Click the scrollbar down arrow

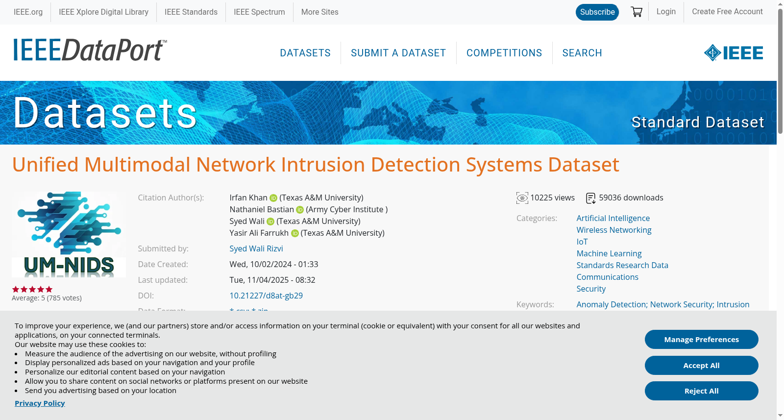(780, 416)
